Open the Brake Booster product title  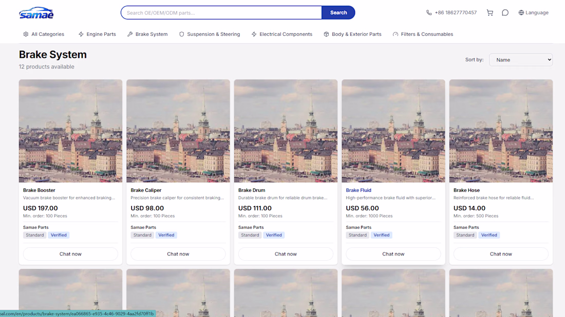point(39,190)
